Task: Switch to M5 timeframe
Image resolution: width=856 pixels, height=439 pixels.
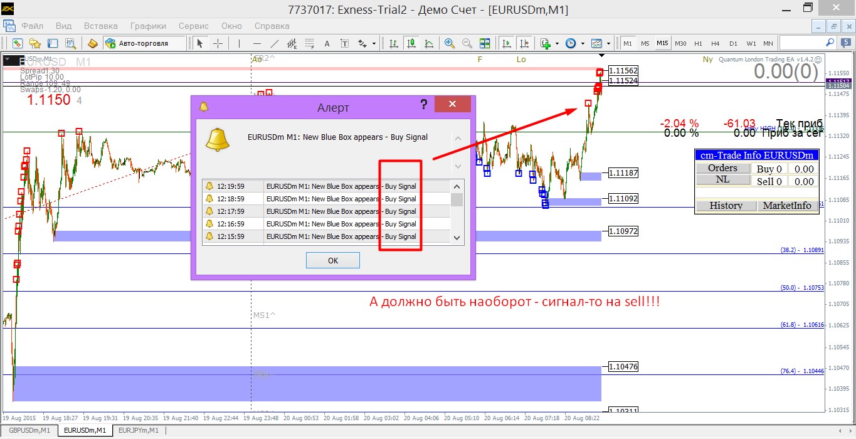Action: [x=645, y=43]
